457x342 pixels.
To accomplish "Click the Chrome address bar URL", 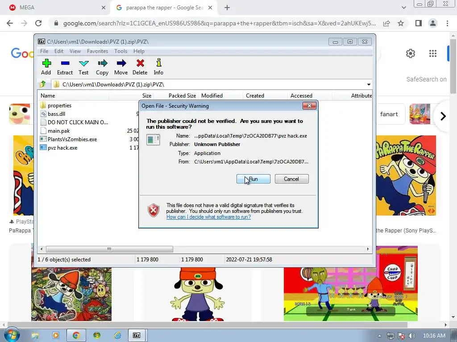I will [x=219, y=23].
